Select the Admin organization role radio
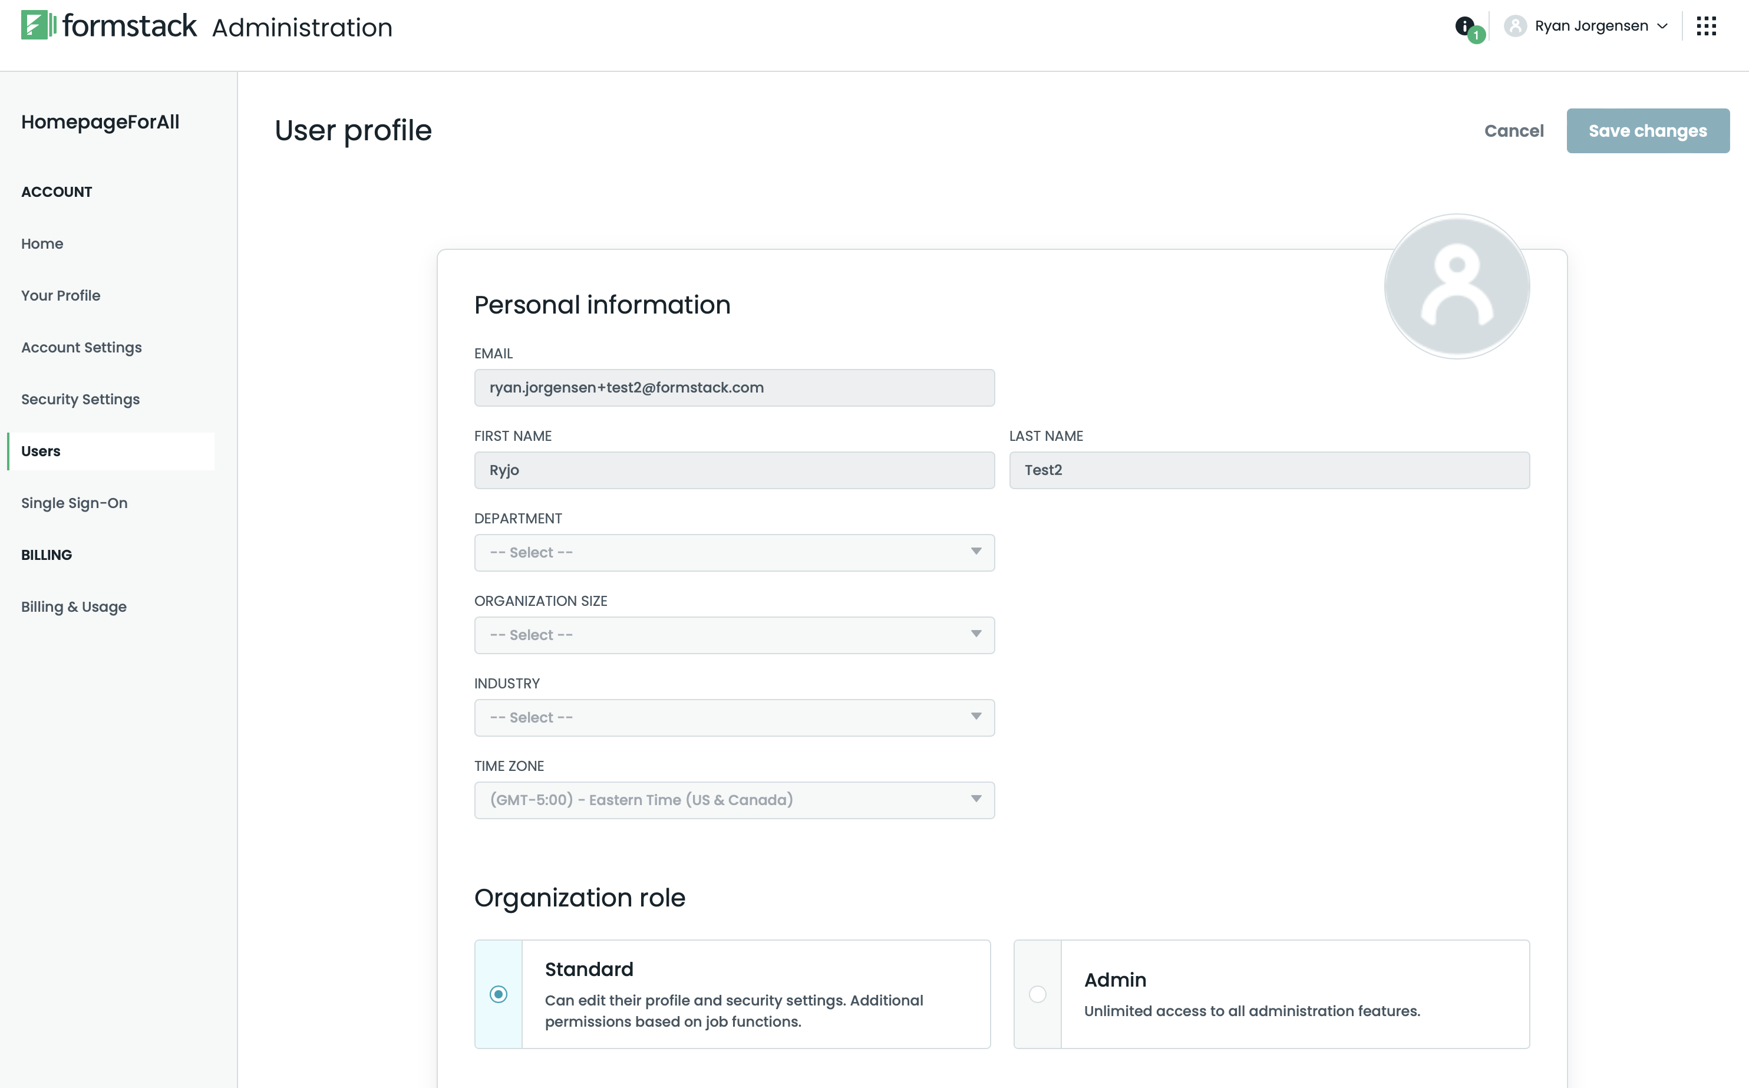The width and height of the screenshot is (1749, 1088). coord(1037,994)
